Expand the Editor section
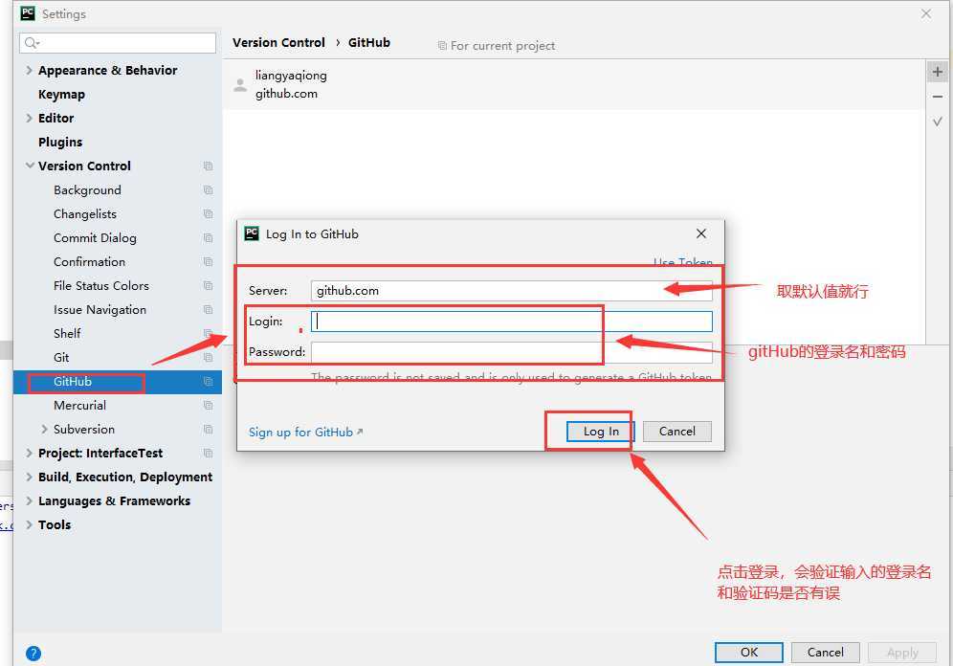This screenshot has width=953, height=666. coord(29,118)
